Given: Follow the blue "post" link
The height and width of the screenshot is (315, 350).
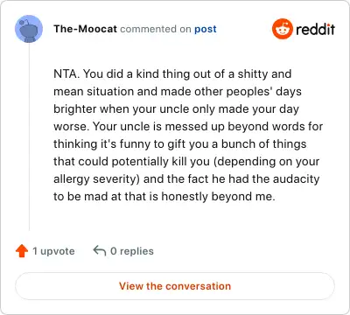Looking at the screenshot, I should [x=206, y=29].
